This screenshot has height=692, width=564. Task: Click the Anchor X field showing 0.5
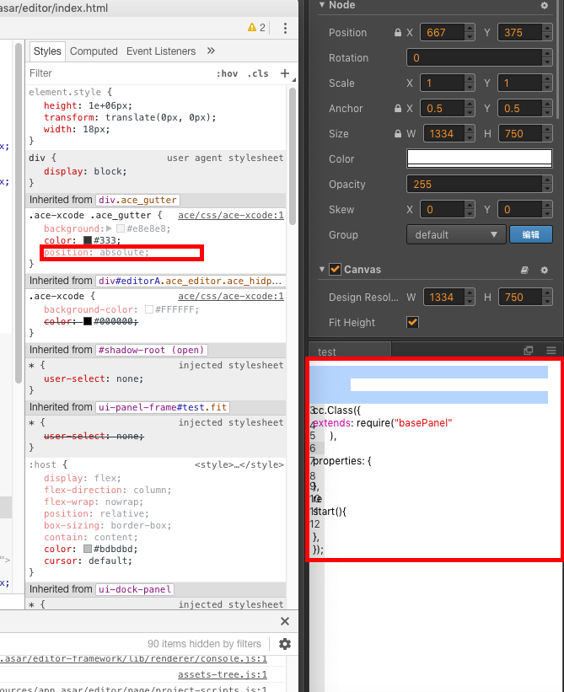click(443, 108)
